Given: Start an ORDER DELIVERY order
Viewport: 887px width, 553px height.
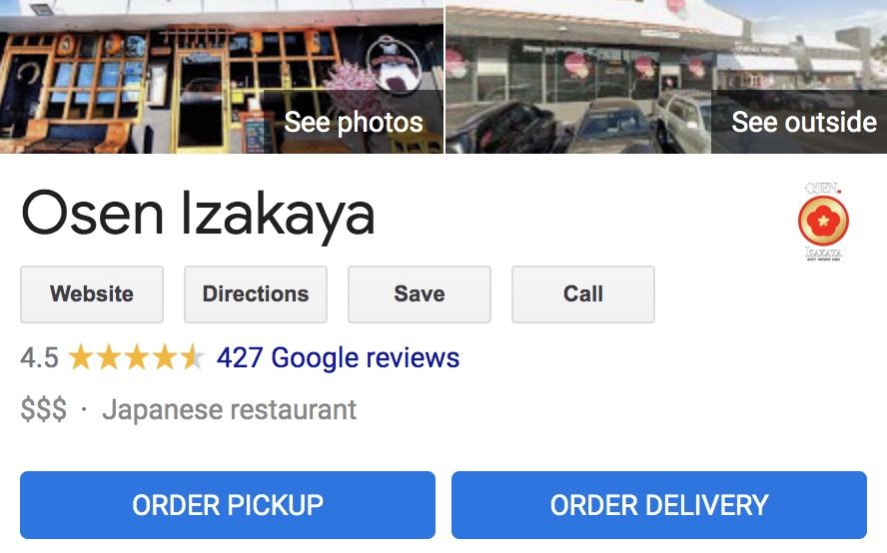Looking at the screenshot, I should pos(659,505).
